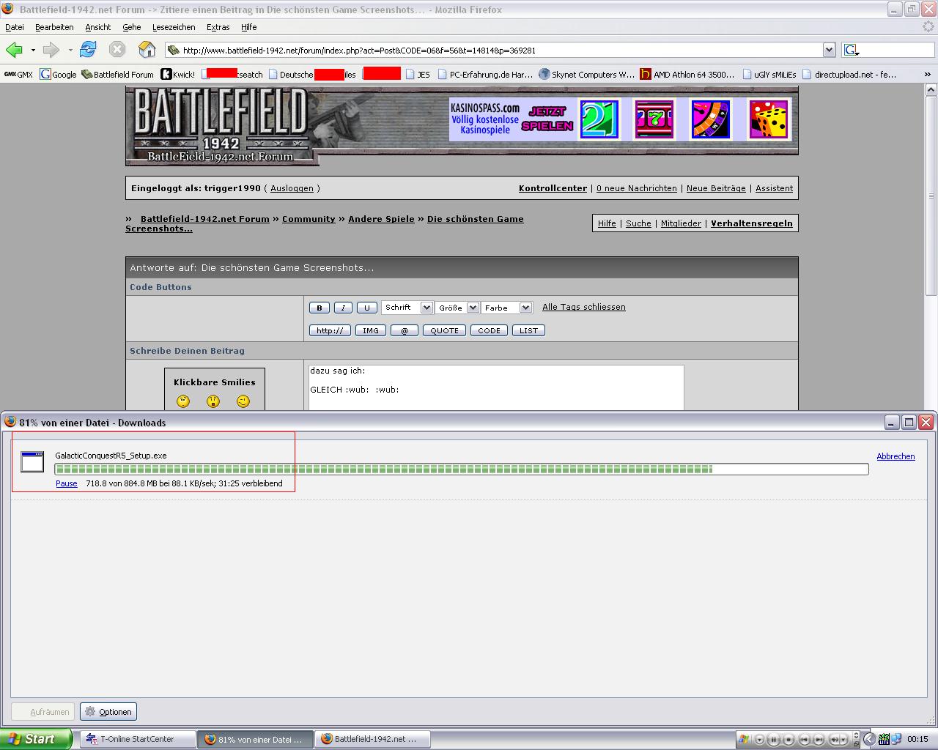Screen dimensions: 938x750
Task: Open the Extras menu
Action: tap(218, 27)
